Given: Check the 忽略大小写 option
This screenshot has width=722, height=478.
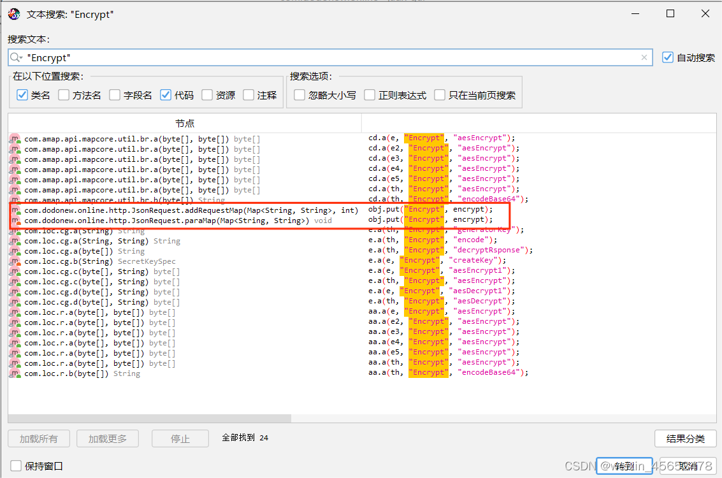Looking at the screenshot, I should (x=299, y=94).
